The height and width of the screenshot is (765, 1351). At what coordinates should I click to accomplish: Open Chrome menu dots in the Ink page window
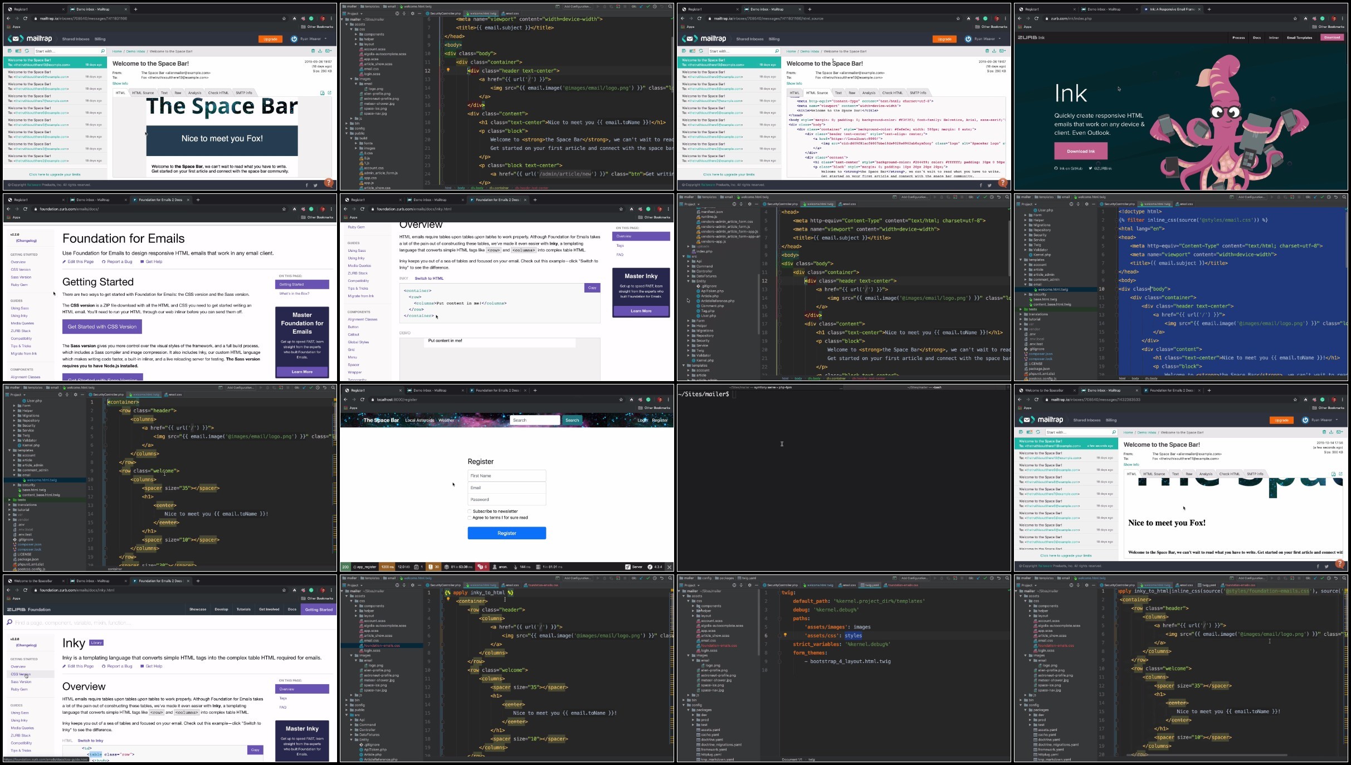[1343, 18]
